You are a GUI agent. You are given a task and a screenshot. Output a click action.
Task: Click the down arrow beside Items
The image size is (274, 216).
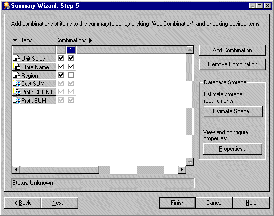(15, 41)
